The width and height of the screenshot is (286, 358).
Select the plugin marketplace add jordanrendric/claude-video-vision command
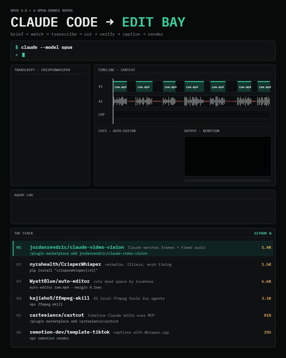tap(88, 254)
